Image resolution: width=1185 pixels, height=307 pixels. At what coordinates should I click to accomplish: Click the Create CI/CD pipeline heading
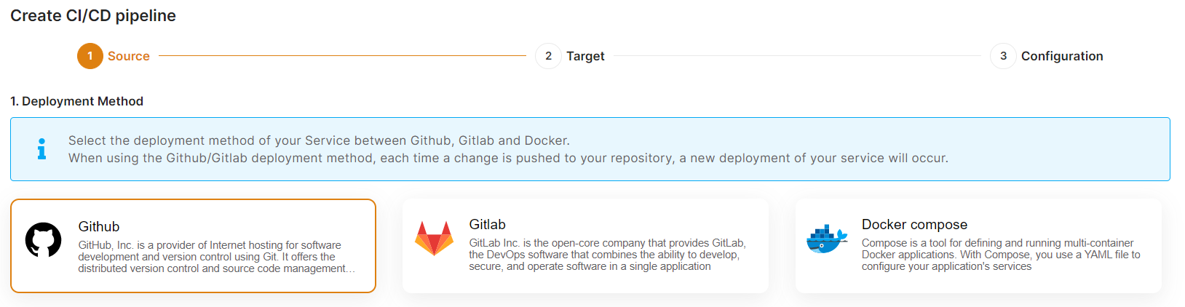93,15
